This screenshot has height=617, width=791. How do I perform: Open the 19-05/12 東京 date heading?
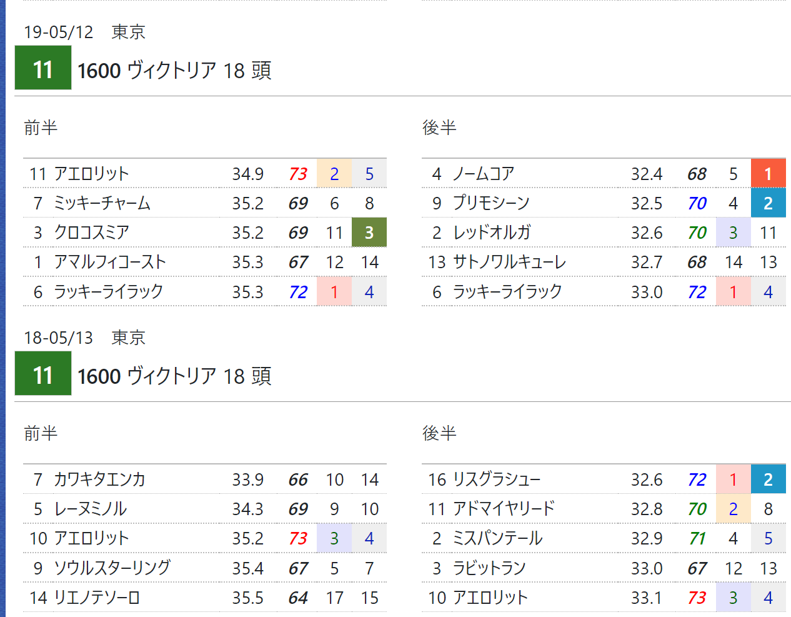click(x=84, y=32)
